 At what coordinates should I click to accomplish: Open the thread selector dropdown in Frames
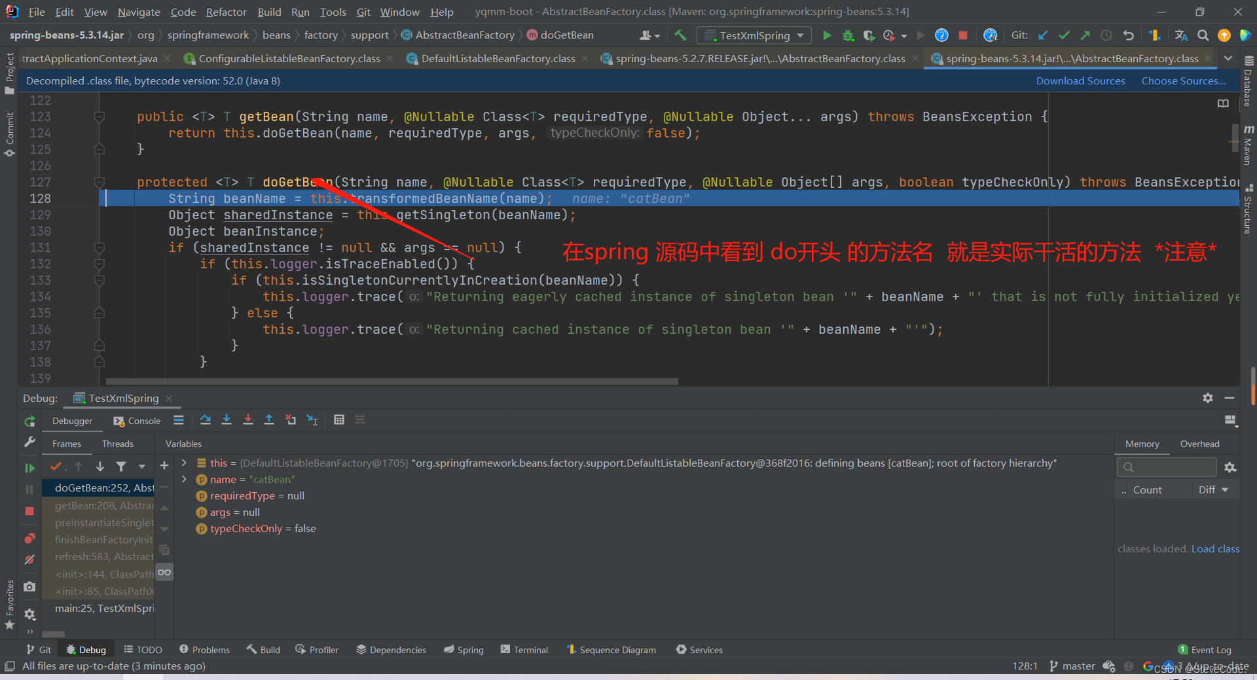(x=141, y=467)
